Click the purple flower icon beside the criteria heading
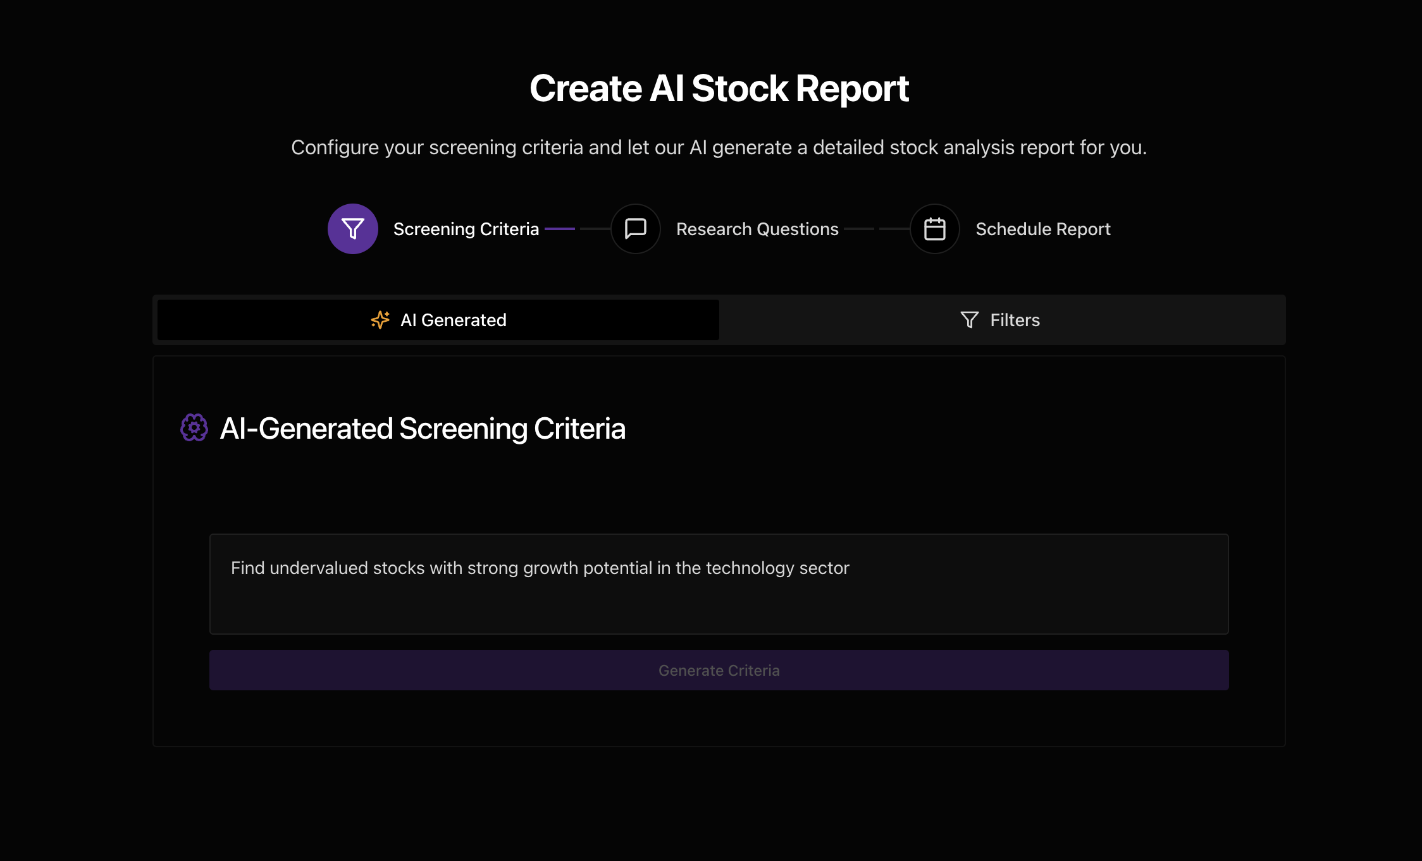Screen dimensions: 1422x861 point(194,428)
